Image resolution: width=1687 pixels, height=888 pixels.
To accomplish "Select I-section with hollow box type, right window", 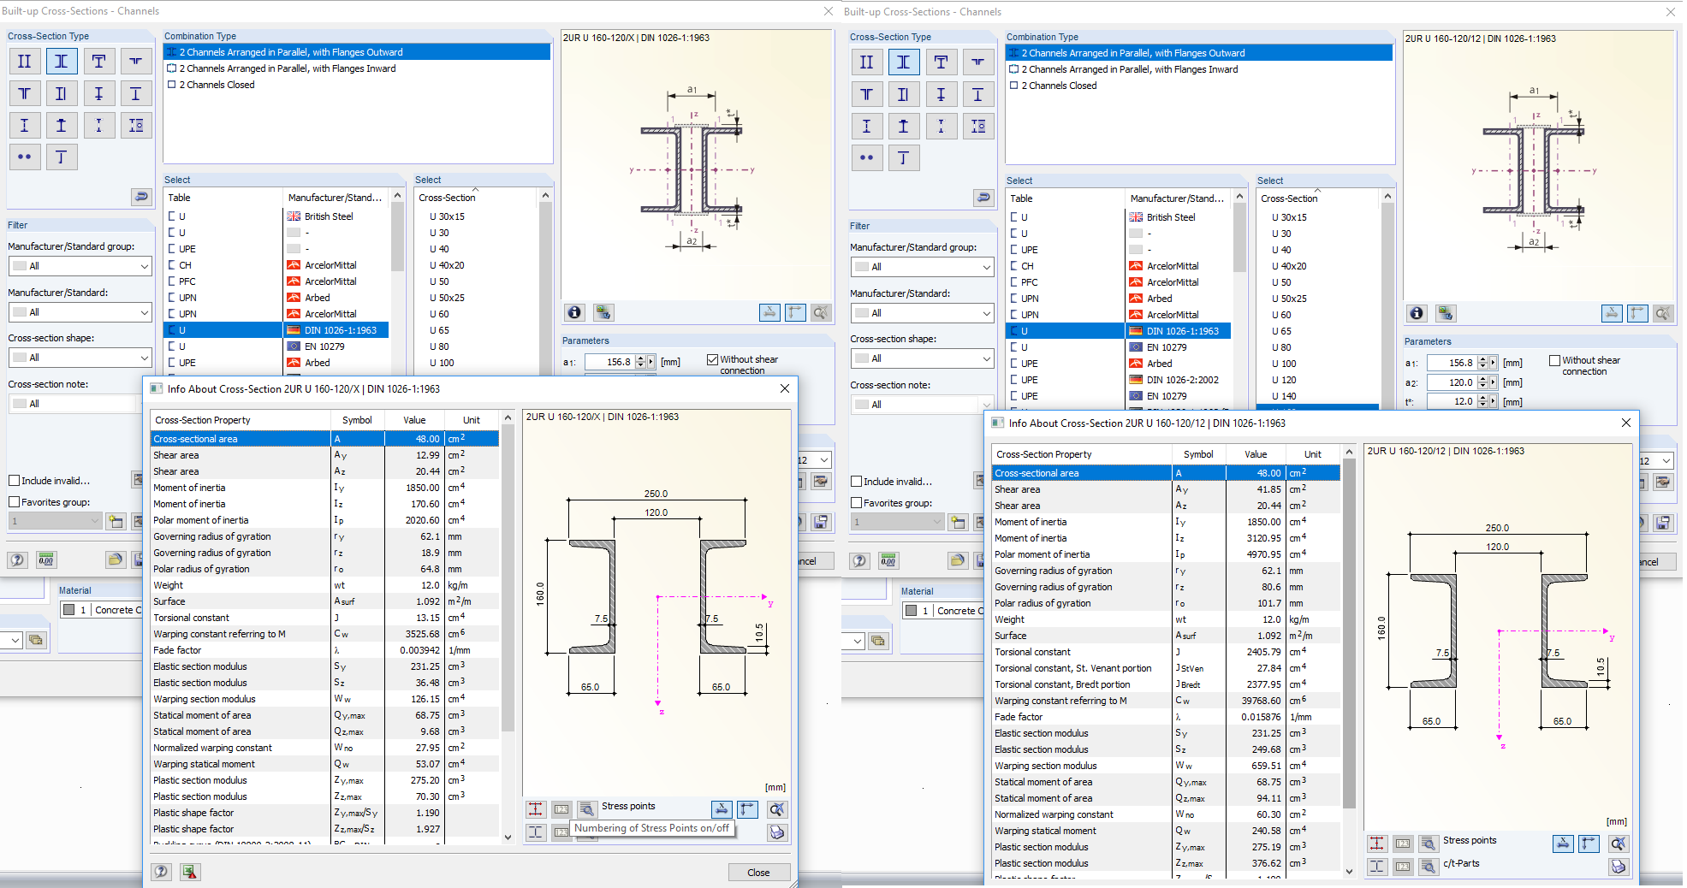I will click(x=977, y=127).
